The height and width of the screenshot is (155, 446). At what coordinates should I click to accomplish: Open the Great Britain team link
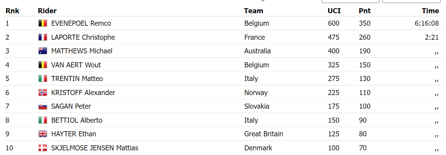(264, 134)
